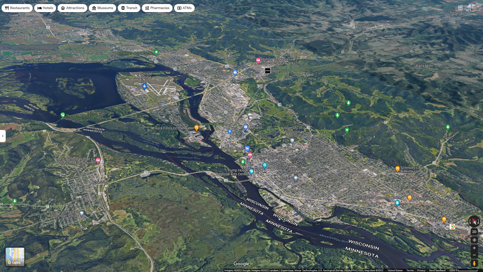The height and width of the screenshot is (272, 483).
Task: Expand the collapsed side panel arrow
Action: pos(3,136)
